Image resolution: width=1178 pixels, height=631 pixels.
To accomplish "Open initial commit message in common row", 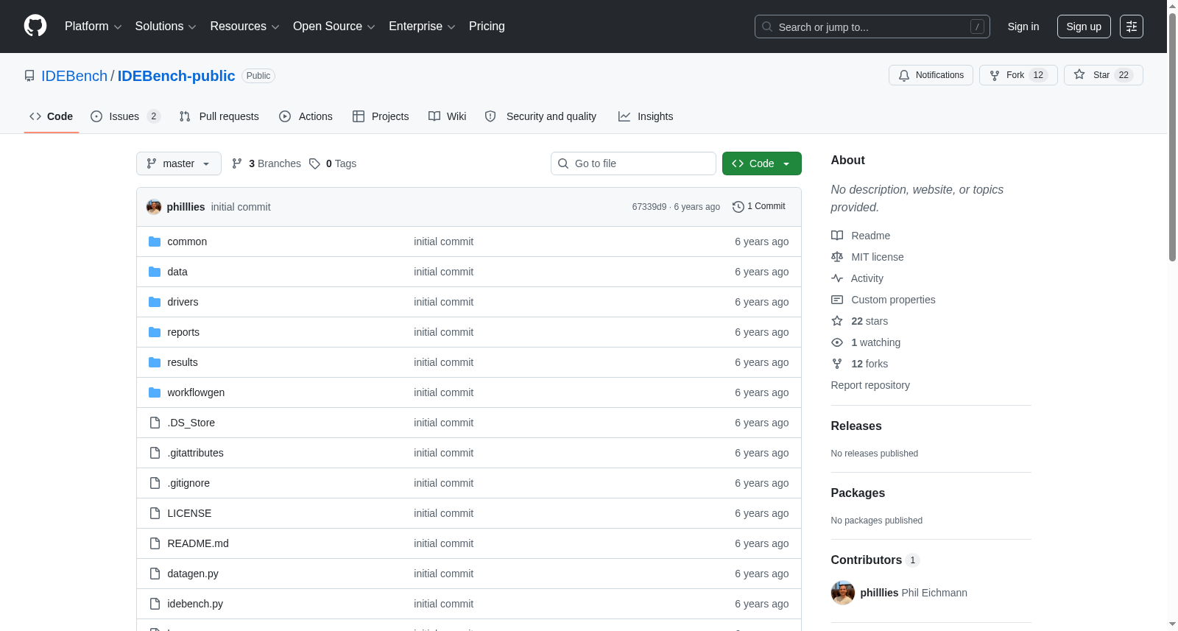I will click(x=443, y=242).
